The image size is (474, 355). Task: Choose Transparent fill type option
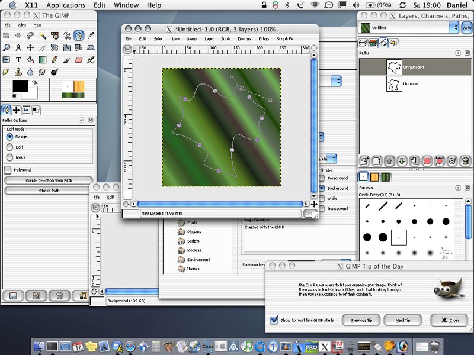322,208
